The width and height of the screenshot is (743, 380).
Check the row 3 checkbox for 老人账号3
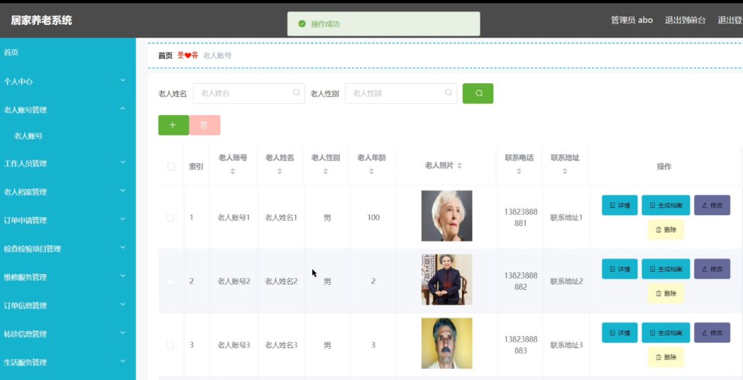[x=171, y=345]
